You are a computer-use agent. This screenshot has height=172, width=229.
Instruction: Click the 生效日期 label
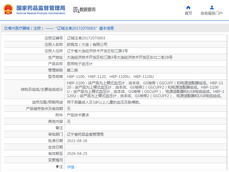(x=55, y=147)
